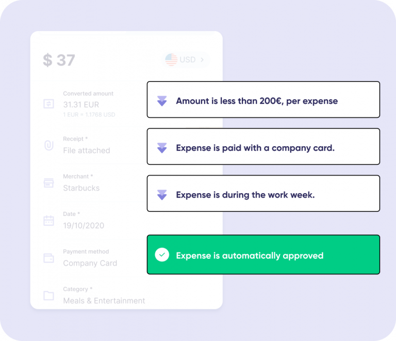Select 'Expense is during the work week' rule

coord(263,193)
